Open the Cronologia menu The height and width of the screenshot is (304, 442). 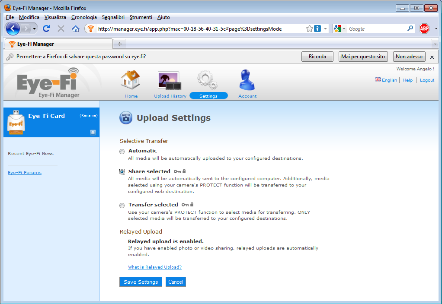pos(84,17)
